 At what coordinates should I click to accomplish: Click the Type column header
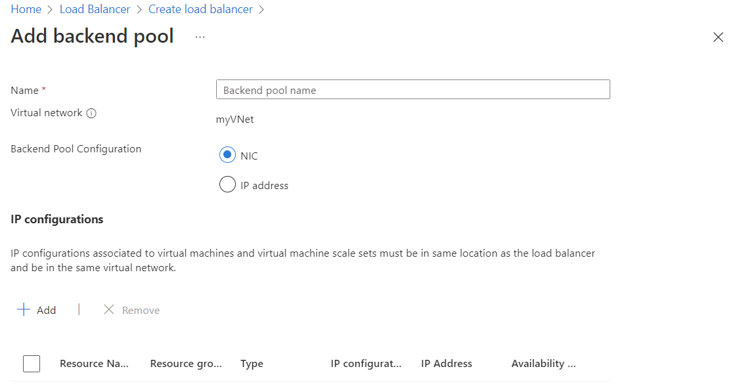pos(252,363)
